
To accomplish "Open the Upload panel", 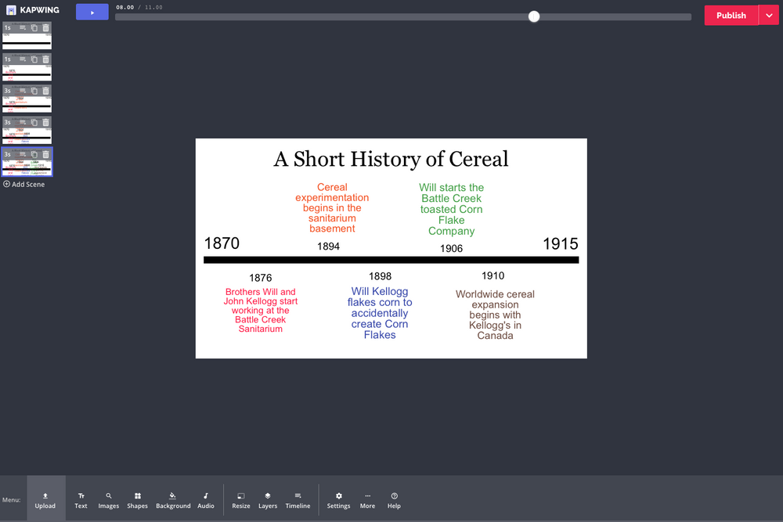I will 45,499.
